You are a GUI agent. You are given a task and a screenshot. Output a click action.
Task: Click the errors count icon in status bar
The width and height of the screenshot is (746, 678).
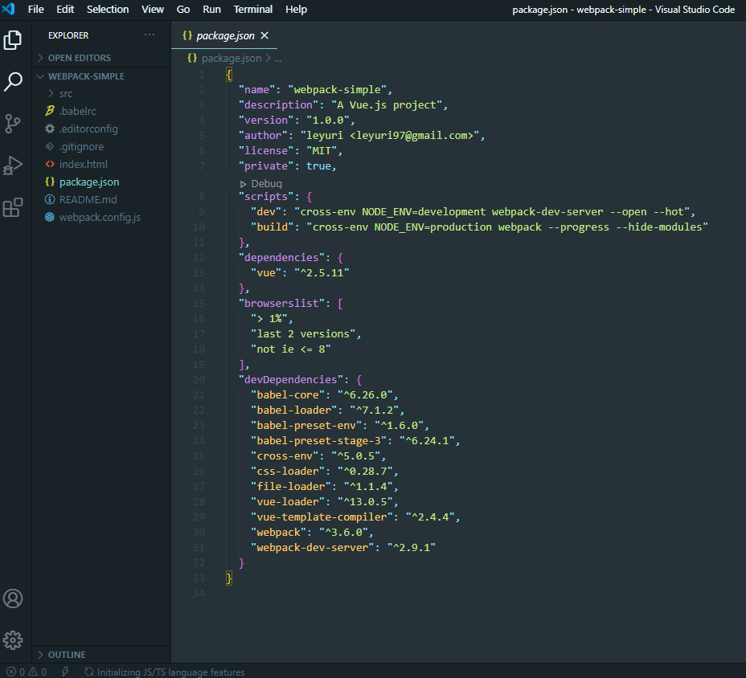pyautogui.click(x=11, y=672)
